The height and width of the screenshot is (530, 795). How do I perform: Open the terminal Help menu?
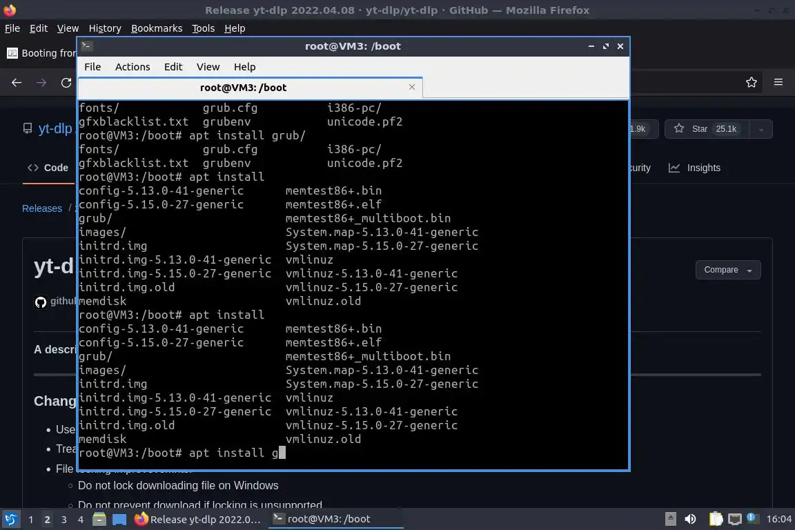click(x=244, y=67)
